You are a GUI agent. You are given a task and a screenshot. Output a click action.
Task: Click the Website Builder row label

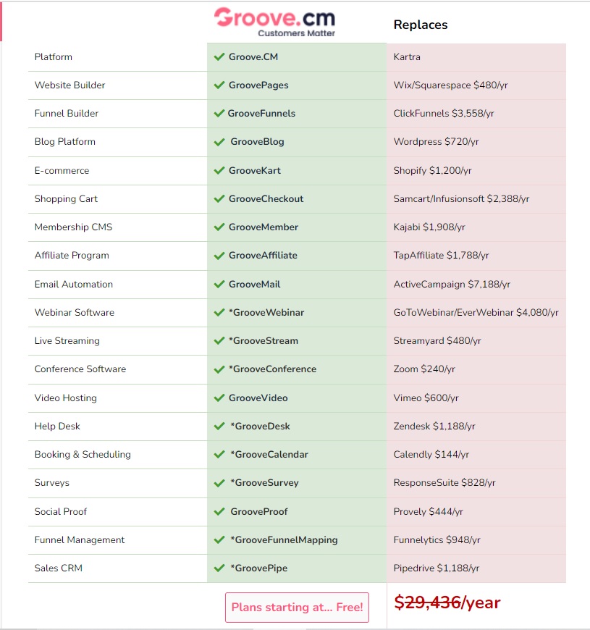point(70,85)
